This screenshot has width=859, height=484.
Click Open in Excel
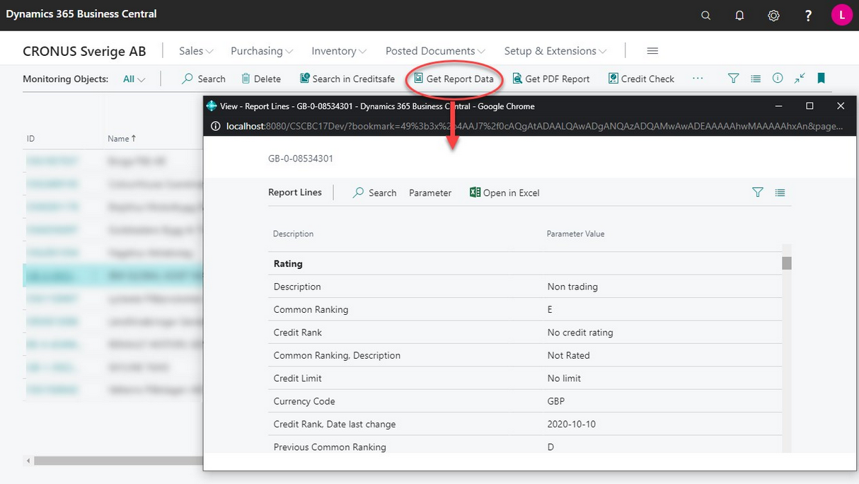pos(505,192)
